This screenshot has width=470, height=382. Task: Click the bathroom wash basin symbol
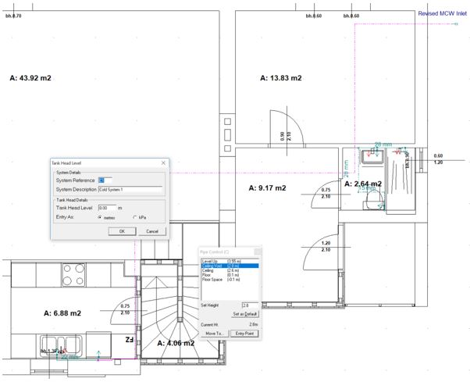tap(372, 157)
